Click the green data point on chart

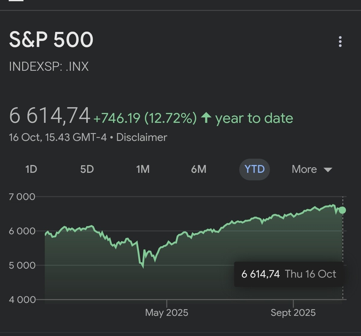[x=342, y=210]
